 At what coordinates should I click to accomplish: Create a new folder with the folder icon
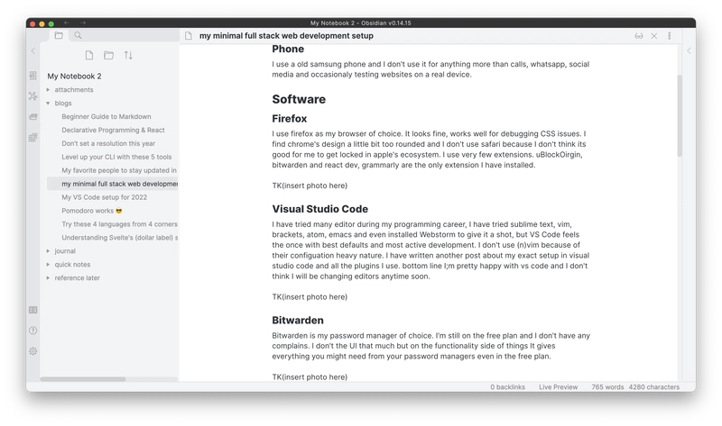[108, 55]
